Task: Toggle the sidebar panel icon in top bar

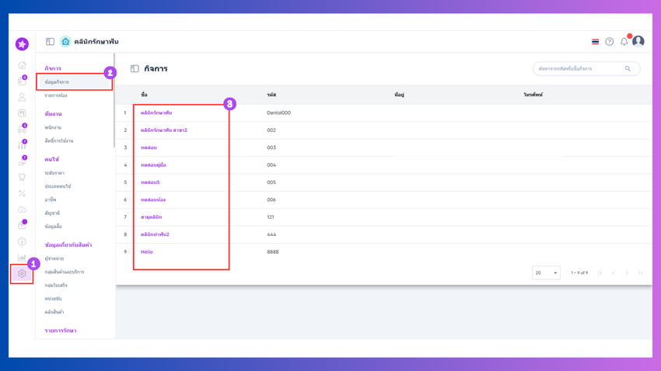Action: 51,41
